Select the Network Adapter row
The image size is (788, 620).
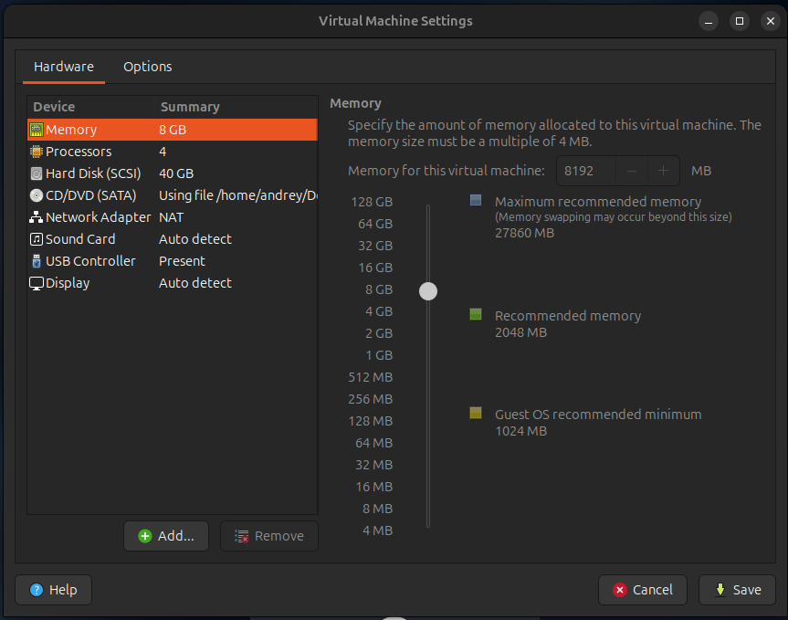coord(173,217)
